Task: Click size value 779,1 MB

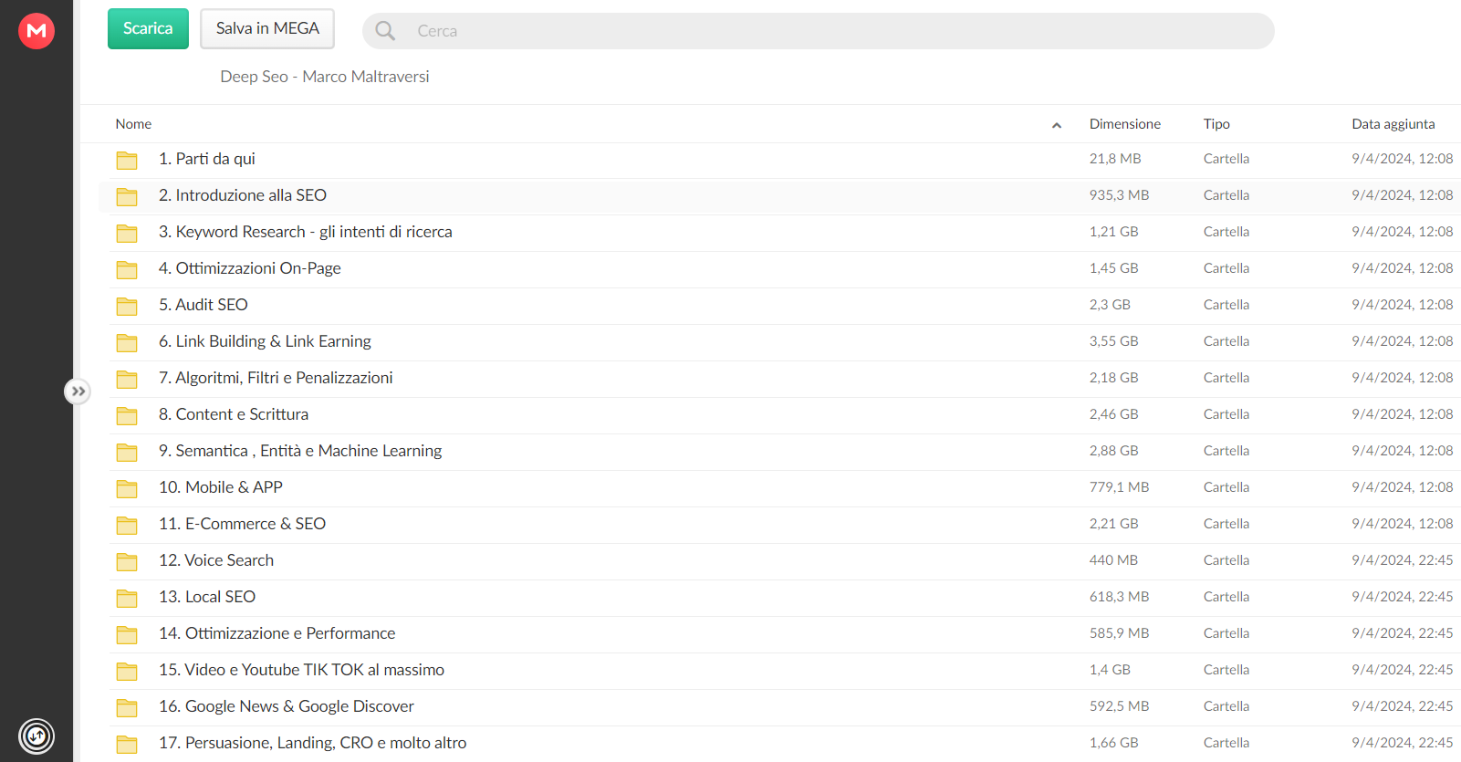Action: click(x=1119, y=487)
